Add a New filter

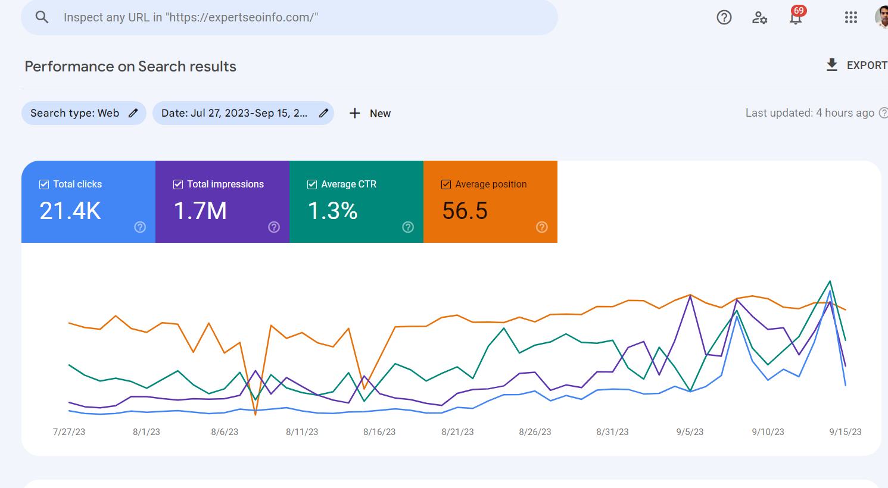pos(370,113)
